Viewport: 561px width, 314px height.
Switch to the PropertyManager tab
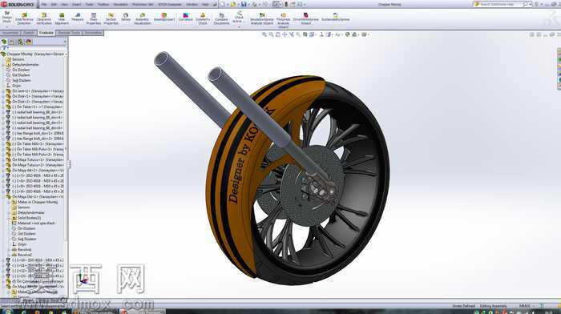click(x=13, y=42)
